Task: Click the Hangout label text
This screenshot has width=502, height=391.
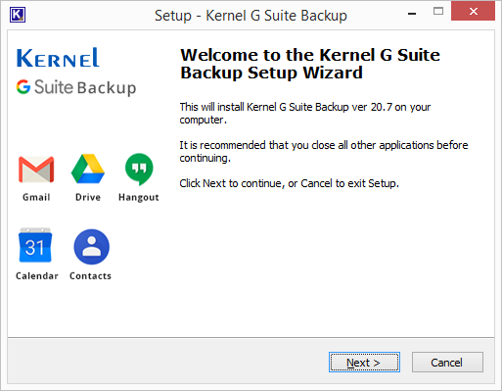Action: tap(139, 198)
